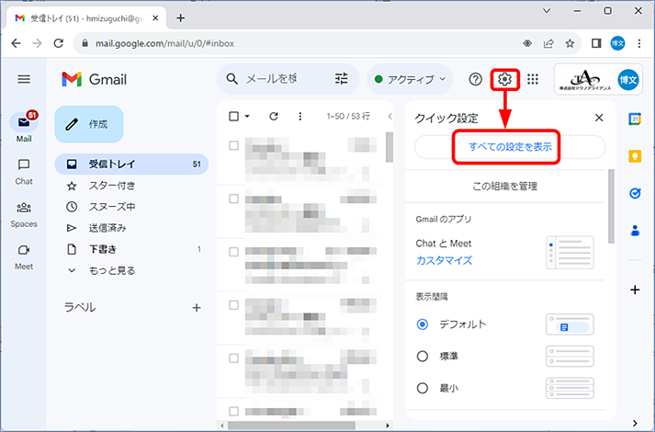Open a new browser tab
The height and width of the screenshot is (432, 655).
180,18
